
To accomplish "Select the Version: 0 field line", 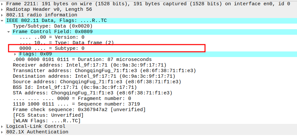I will point(52,37).
